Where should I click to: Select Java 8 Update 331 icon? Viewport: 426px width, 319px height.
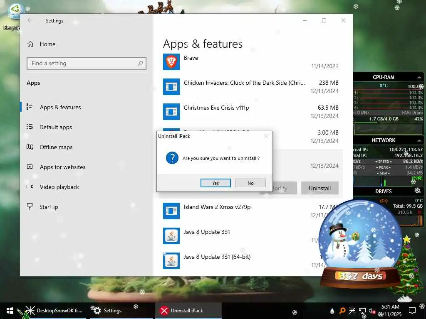171,236
